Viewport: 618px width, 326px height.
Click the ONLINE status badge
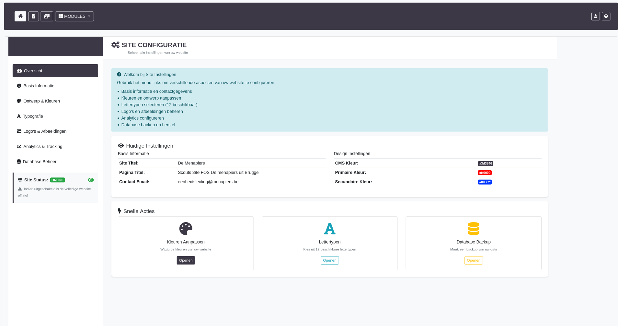[x=57, y=180]
